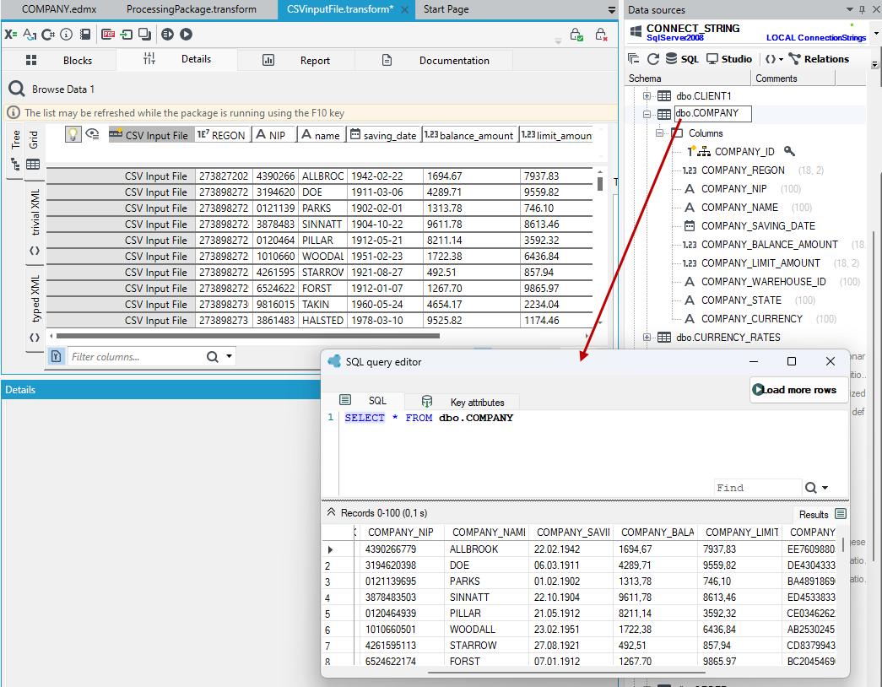Collapse the Columns node under dbo.COMPANY
This screenshot has width=882, height=687.
660,133
